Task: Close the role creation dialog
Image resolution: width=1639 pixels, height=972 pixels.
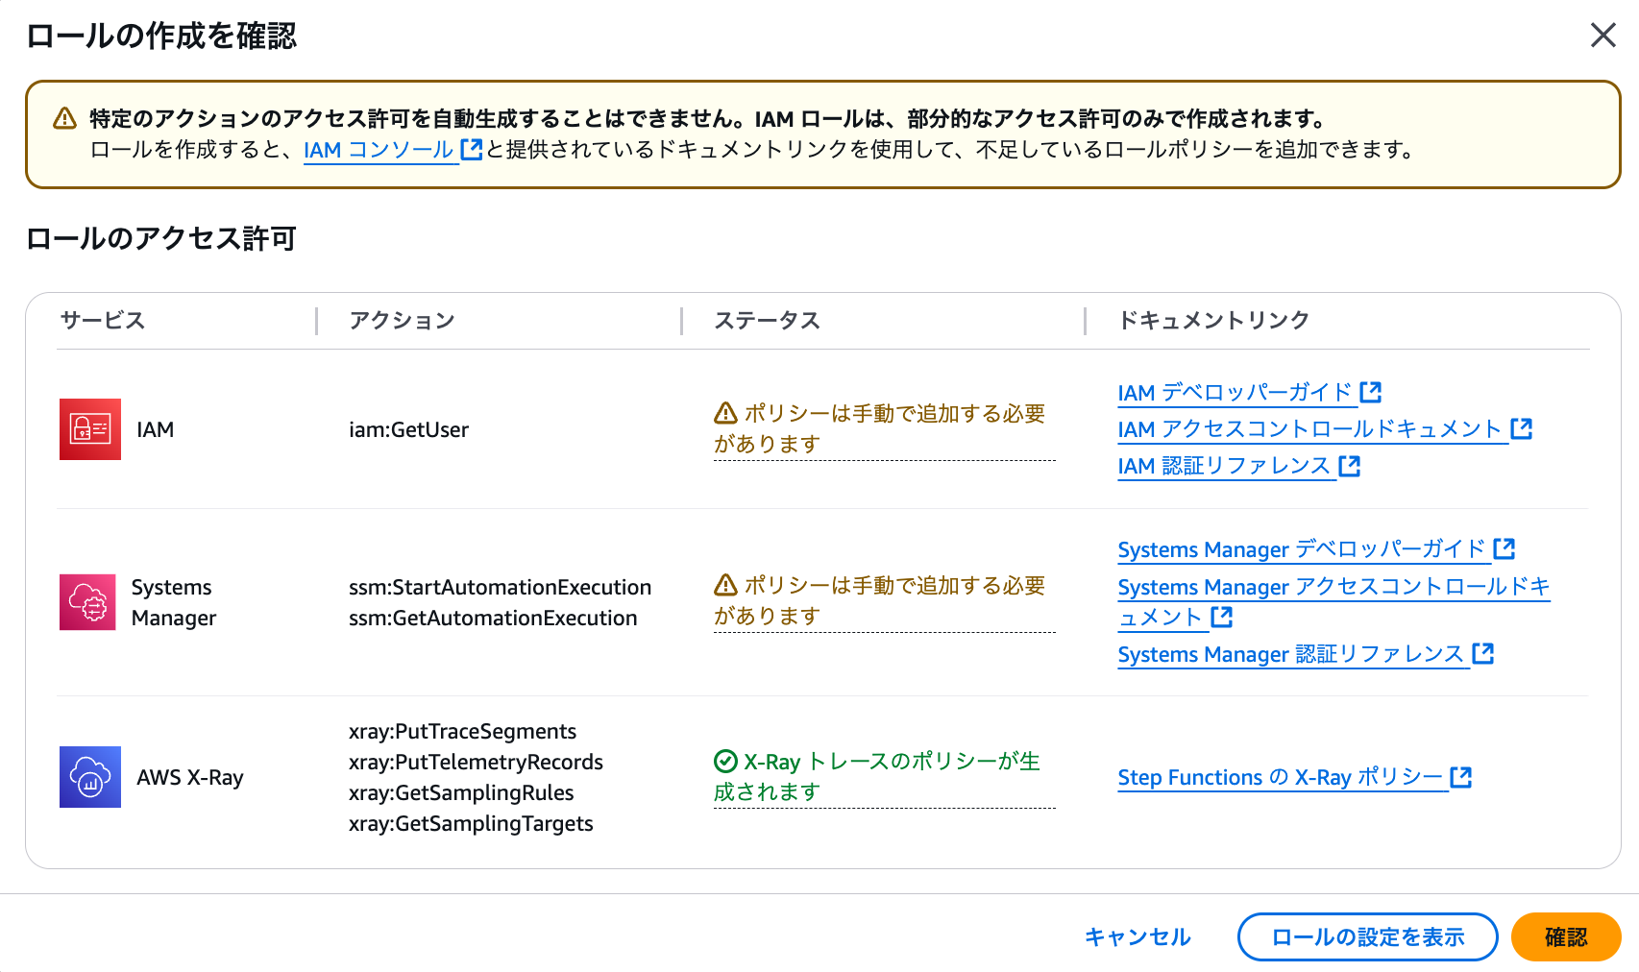Action: click(x=1602, y=36)
